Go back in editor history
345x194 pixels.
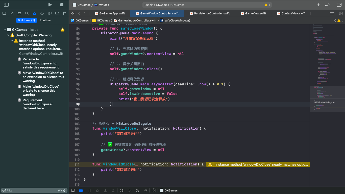79,13
